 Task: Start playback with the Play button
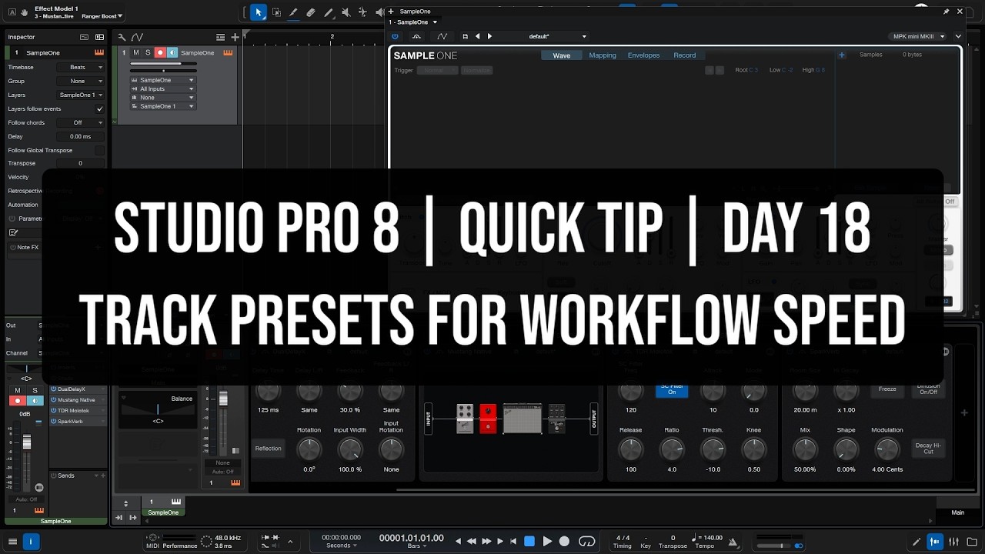click(x=547, y=542)
